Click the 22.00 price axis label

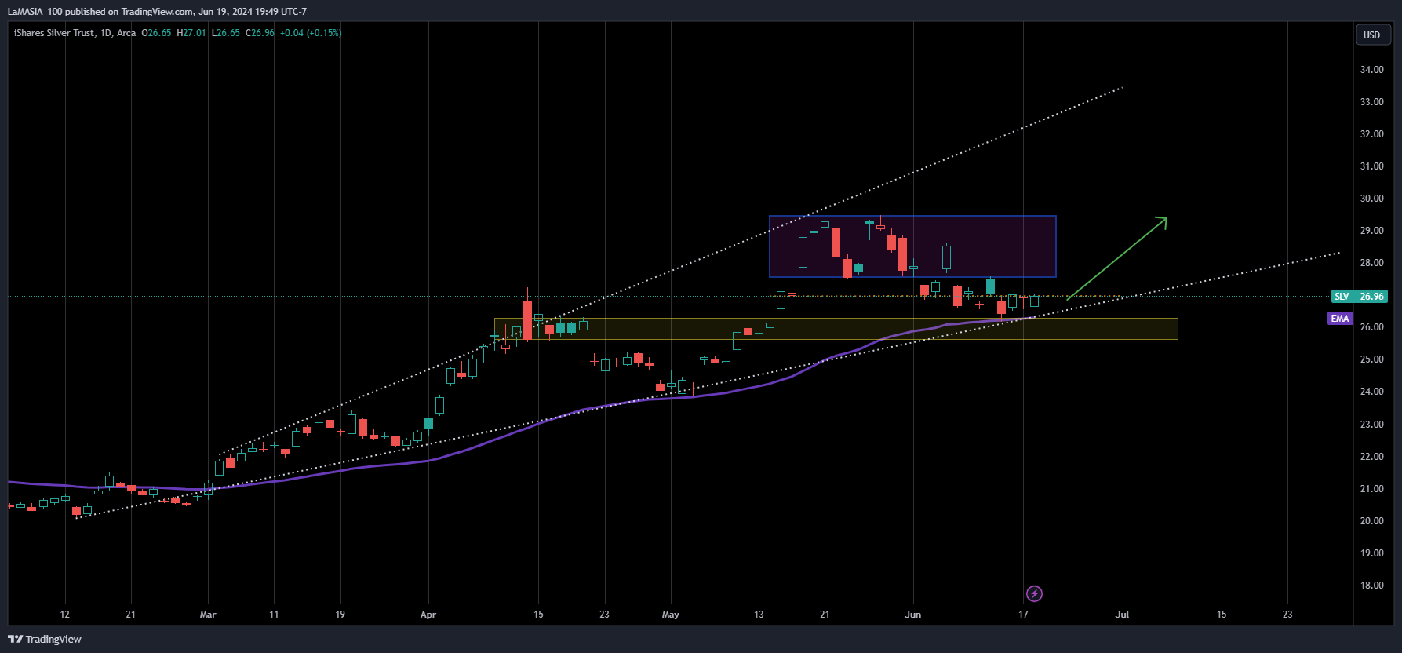1371,457
